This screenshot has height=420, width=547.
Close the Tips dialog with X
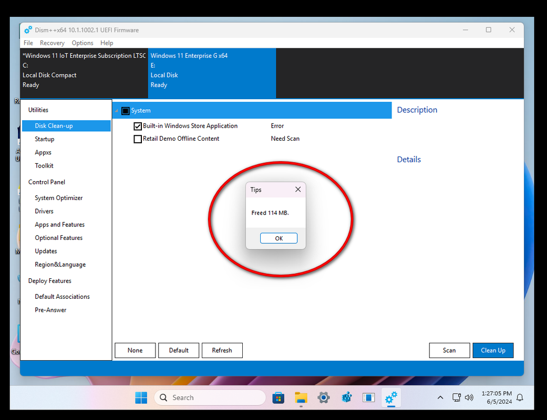pos(298,189)
